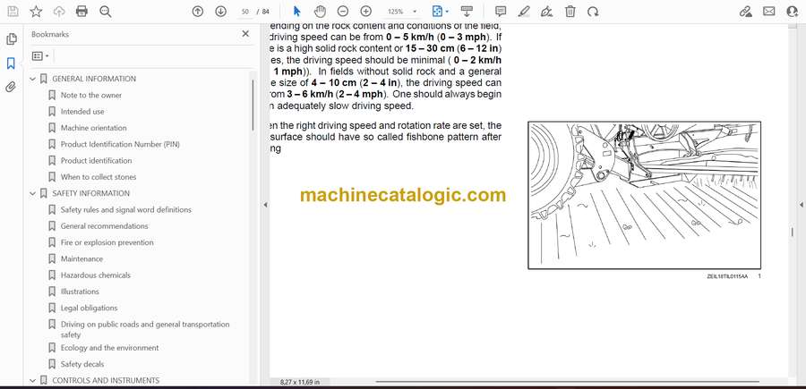Screen dimensions: 806x389
Task: Jump to When to collect stones
Action: [99, 177]
